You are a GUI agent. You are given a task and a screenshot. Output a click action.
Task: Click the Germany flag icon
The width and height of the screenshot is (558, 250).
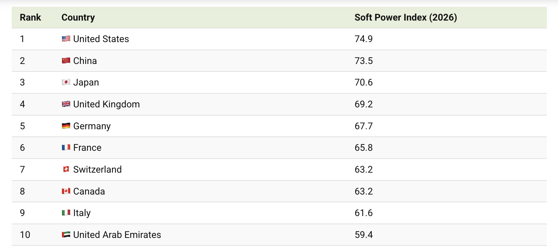click(66, 126)
